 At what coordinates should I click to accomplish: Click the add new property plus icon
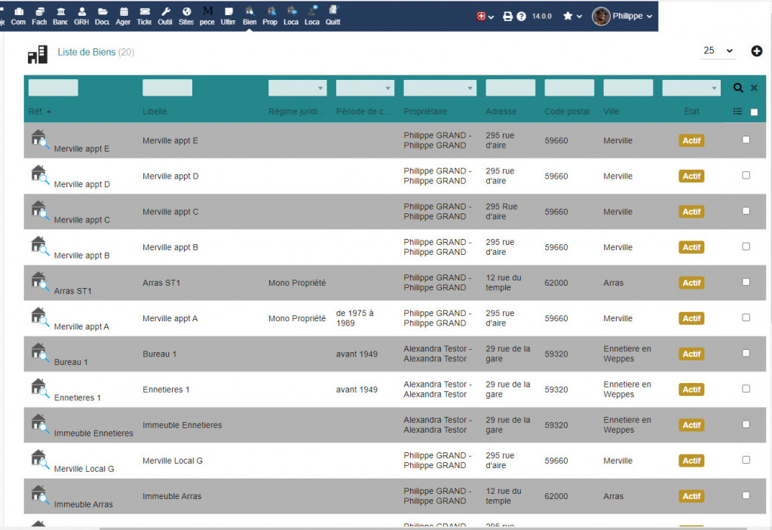coord(757,51)
